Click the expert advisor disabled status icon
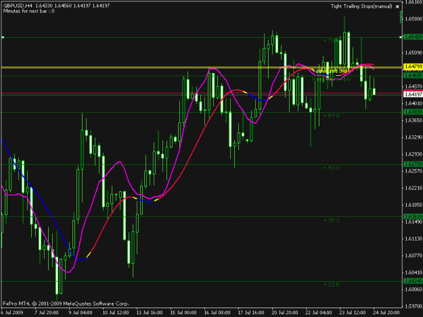Viewport: 423px width, 317px height. (397, 7)
